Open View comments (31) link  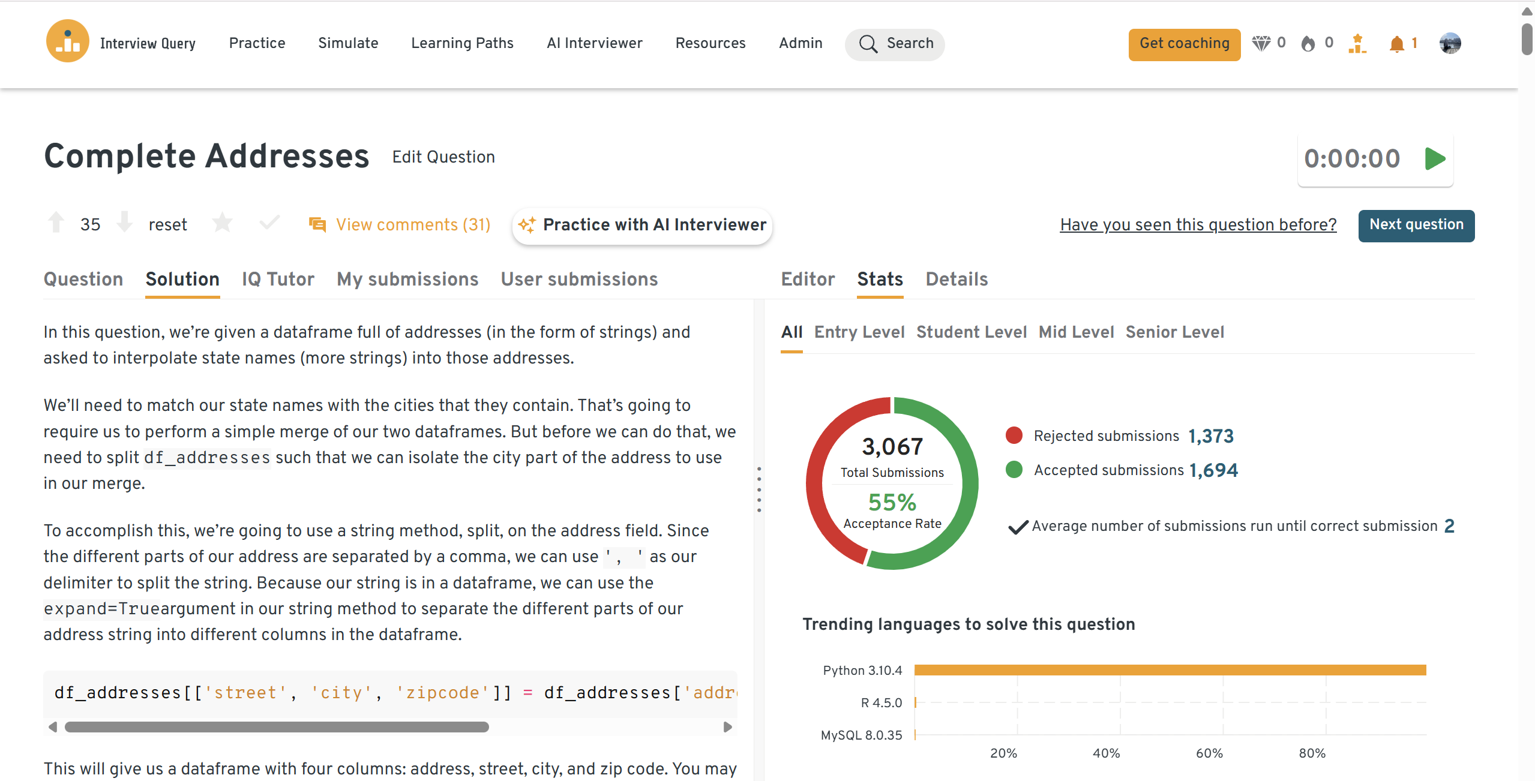coord(413,225)
